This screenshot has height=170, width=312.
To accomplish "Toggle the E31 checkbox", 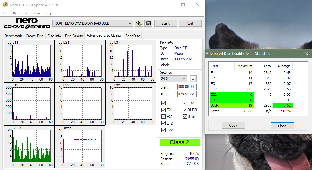I will 164,117.
